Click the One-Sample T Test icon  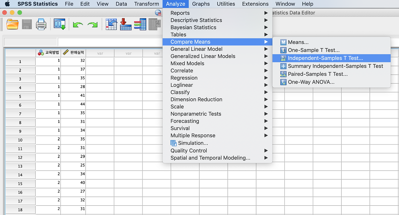pos(283,50)
